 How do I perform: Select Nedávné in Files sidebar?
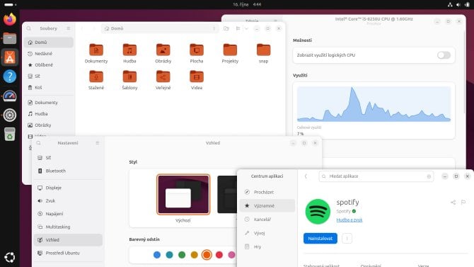point(49,54)
